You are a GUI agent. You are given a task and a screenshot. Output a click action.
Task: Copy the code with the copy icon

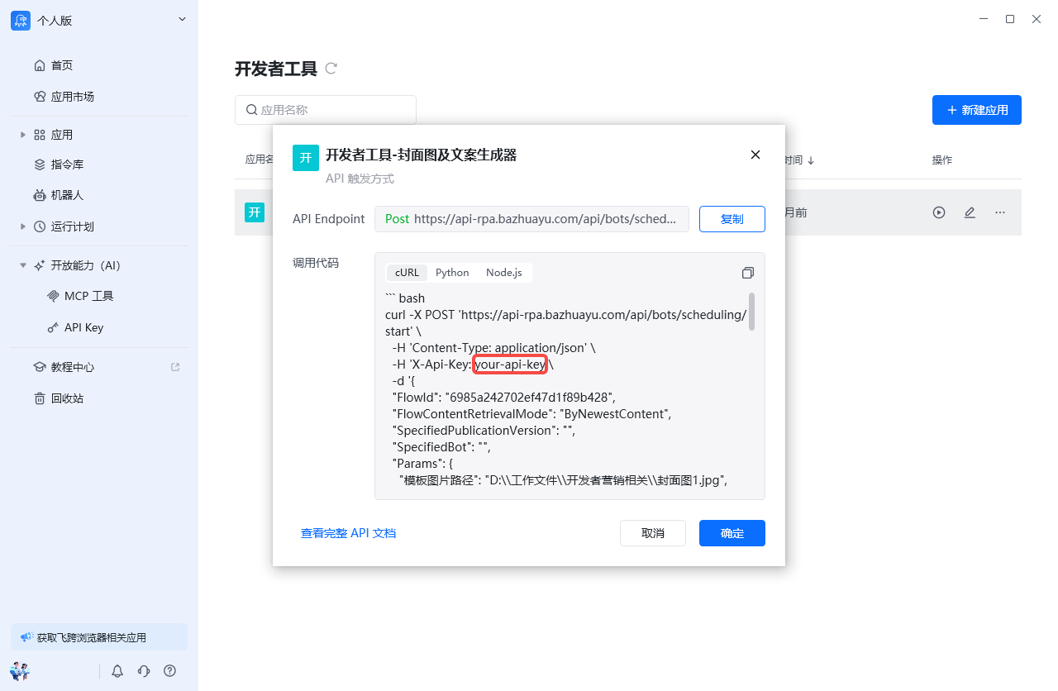748,273
